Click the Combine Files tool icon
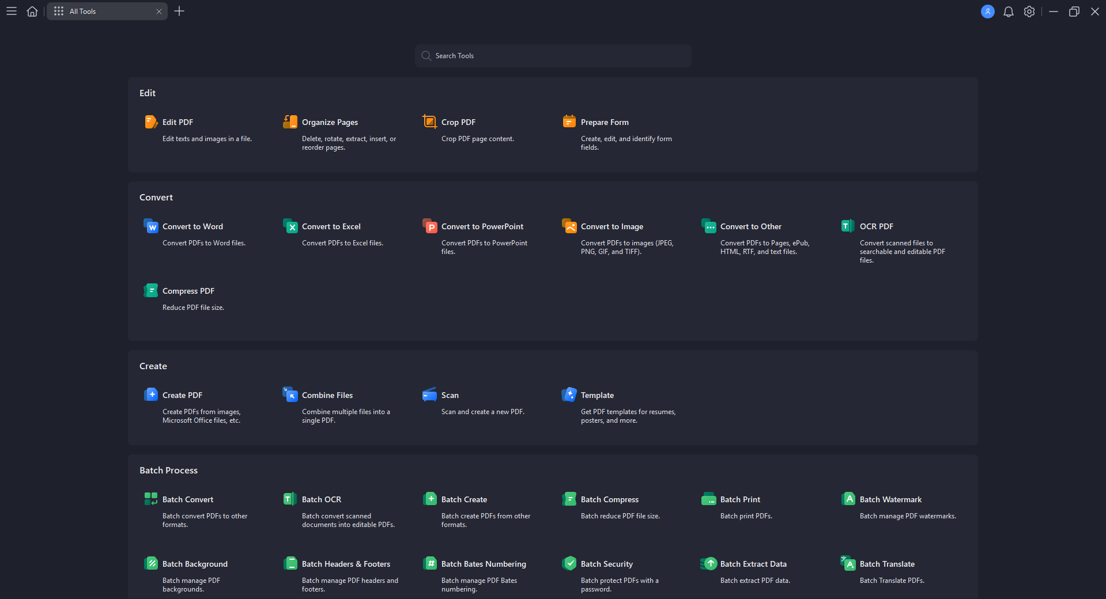 click(290, 395)
